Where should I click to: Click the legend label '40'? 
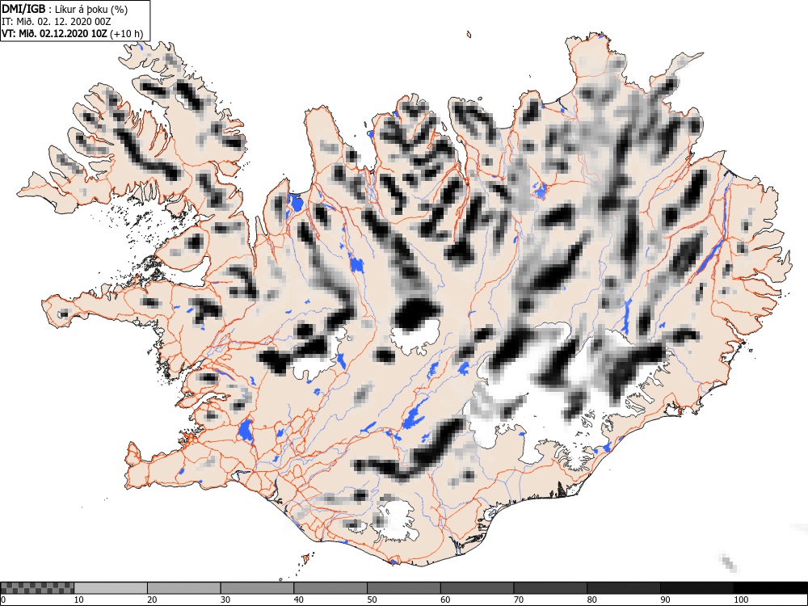[x=298, y=600]
